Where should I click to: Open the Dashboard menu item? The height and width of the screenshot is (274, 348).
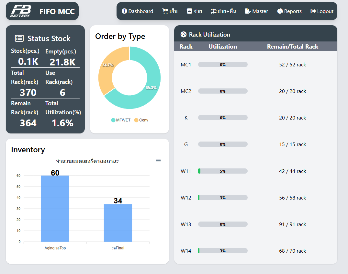(x=137, y=11)
